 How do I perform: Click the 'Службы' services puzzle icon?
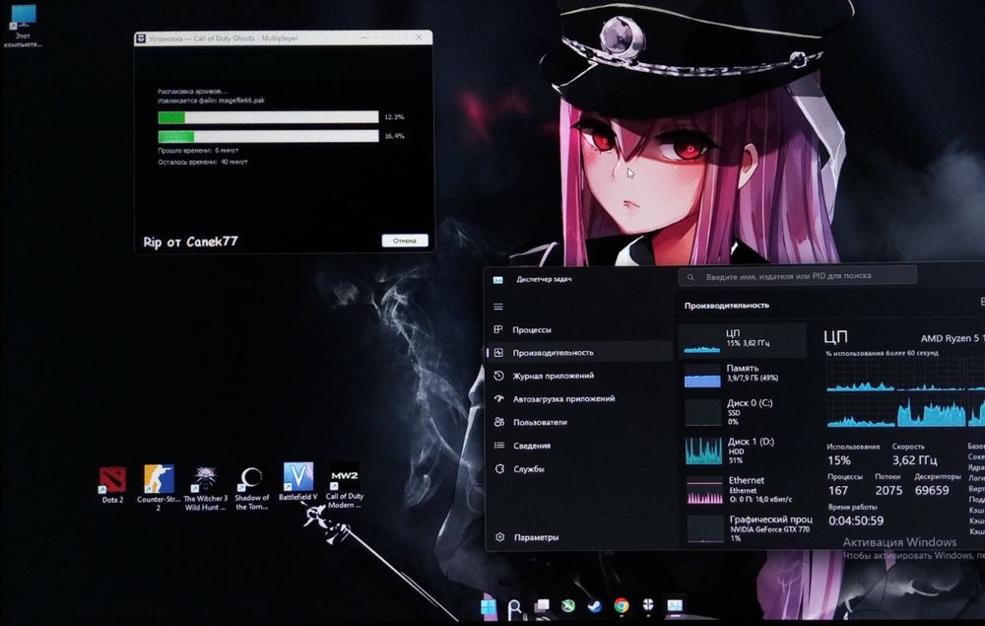click(500, 469)
